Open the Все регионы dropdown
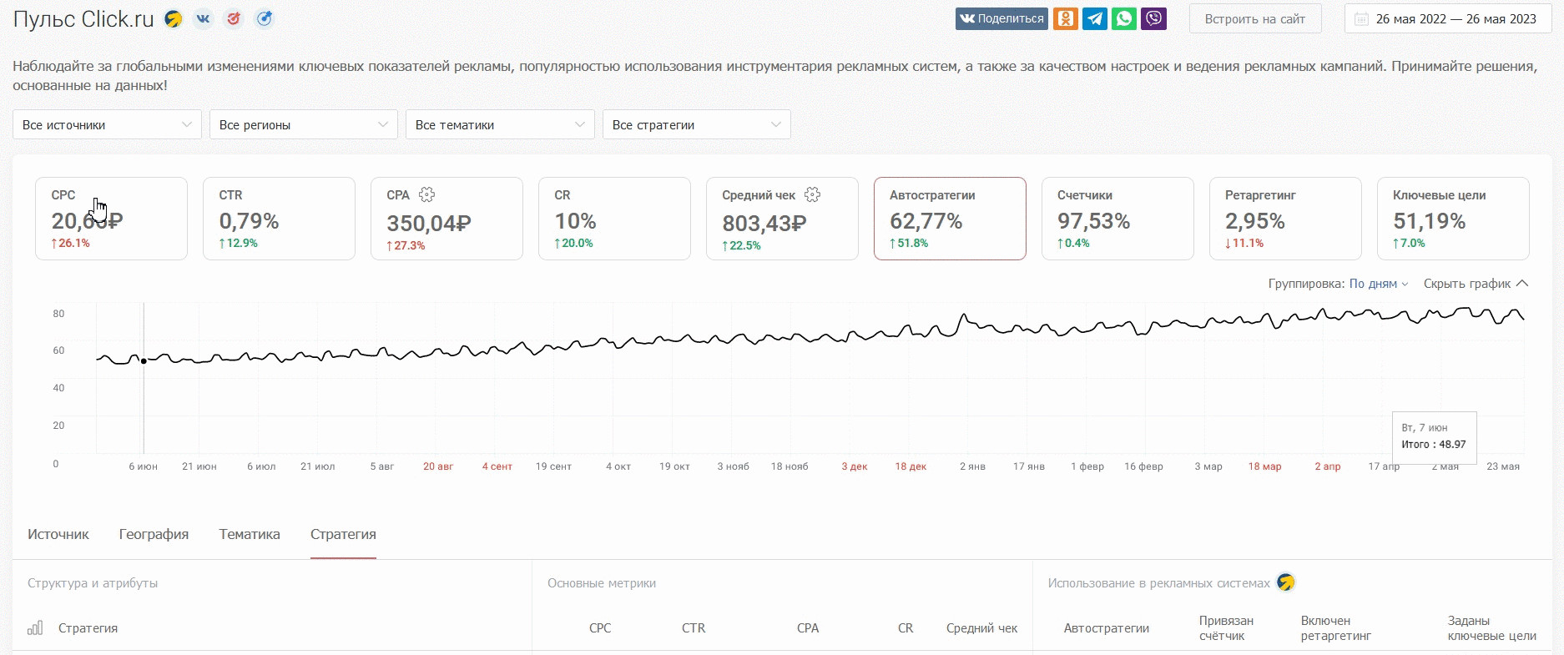Viewport: 1564px width, 655px height. tap(304, 125)
